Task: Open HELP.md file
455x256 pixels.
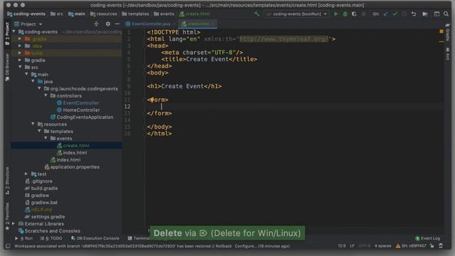Action: [x=41, y=210]
